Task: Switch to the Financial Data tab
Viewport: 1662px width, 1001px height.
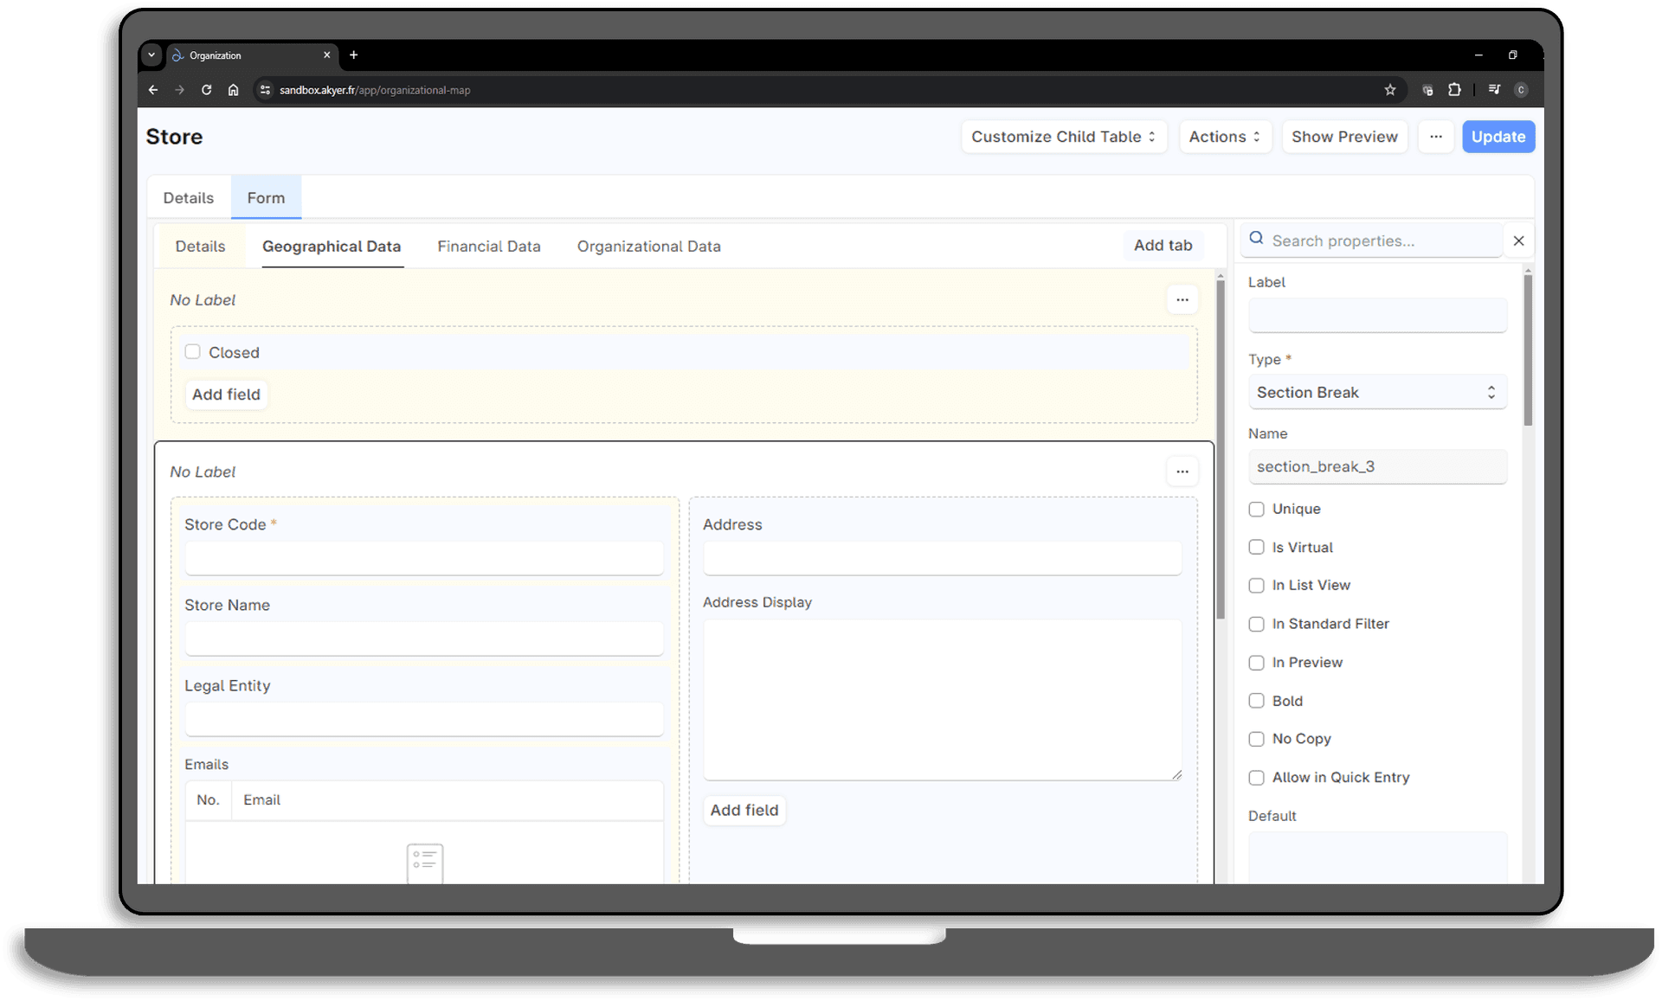Action: click(x=489, y=247)
